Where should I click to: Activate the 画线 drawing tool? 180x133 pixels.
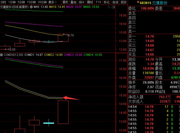[90, 2]
